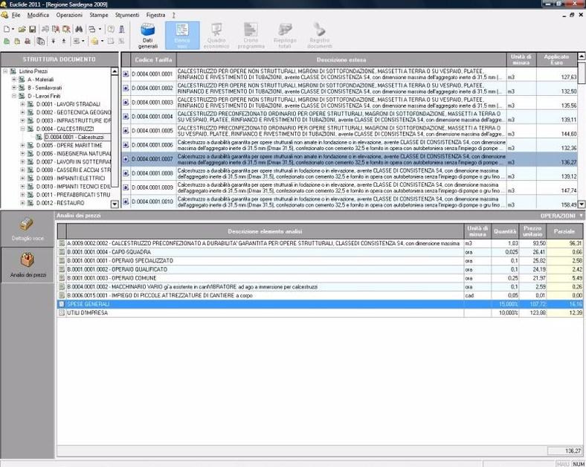Open the Crono programma view
The height and width of the screenshot is (467, 586).
pos(251,34)
